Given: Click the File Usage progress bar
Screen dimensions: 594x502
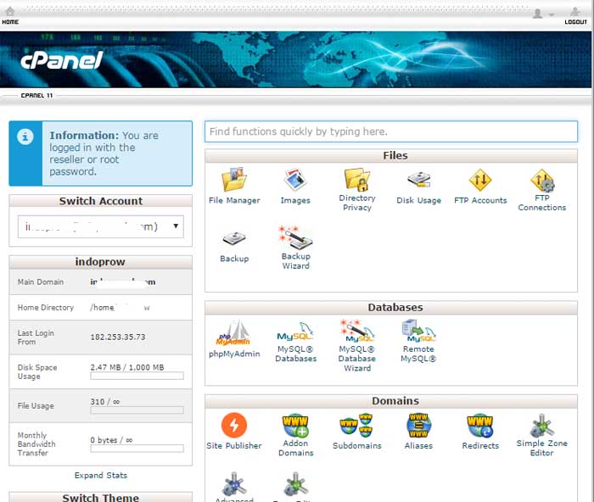Looking at the screenshot, I should pyautogui.click(x=137, y=410).
